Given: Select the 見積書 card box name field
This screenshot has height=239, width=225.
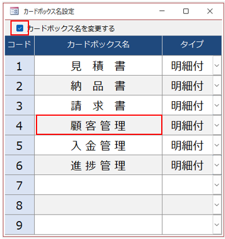Looking at the screenshot, I should tap(98, 66).
